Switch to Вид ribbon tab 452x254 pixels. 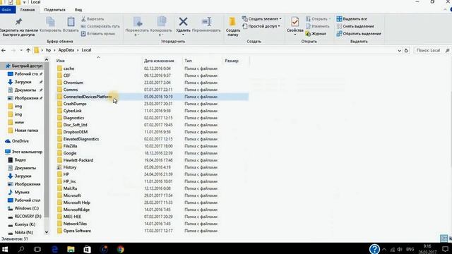[78, 10]
